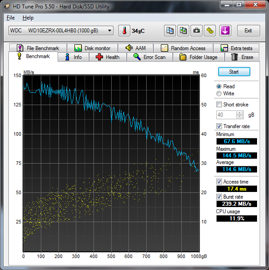Click the copy screenshot to clipboard icon
The width and height of the screenshot is (269, 270).
[183, 31]
